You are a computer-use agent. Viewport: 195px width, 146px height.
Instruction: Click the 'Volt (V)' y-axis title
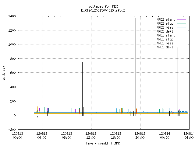coord(4,73)
